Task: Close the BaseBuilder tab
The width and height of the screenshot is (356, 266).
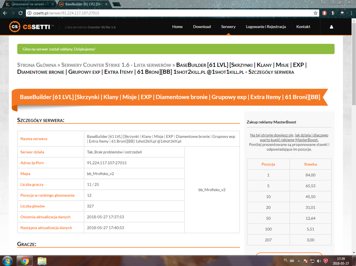Action: point(106,4)
